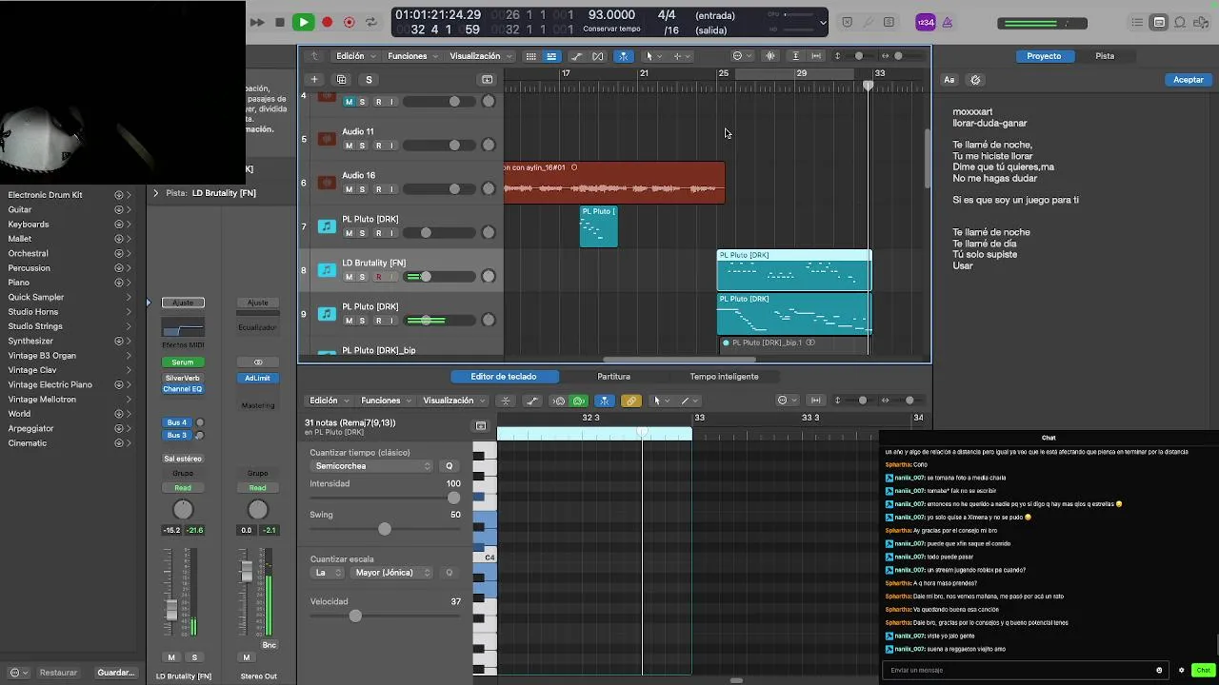Toggle green MIDI out button in piano roll
The image size is (1219, 685).
coord(578,401)
